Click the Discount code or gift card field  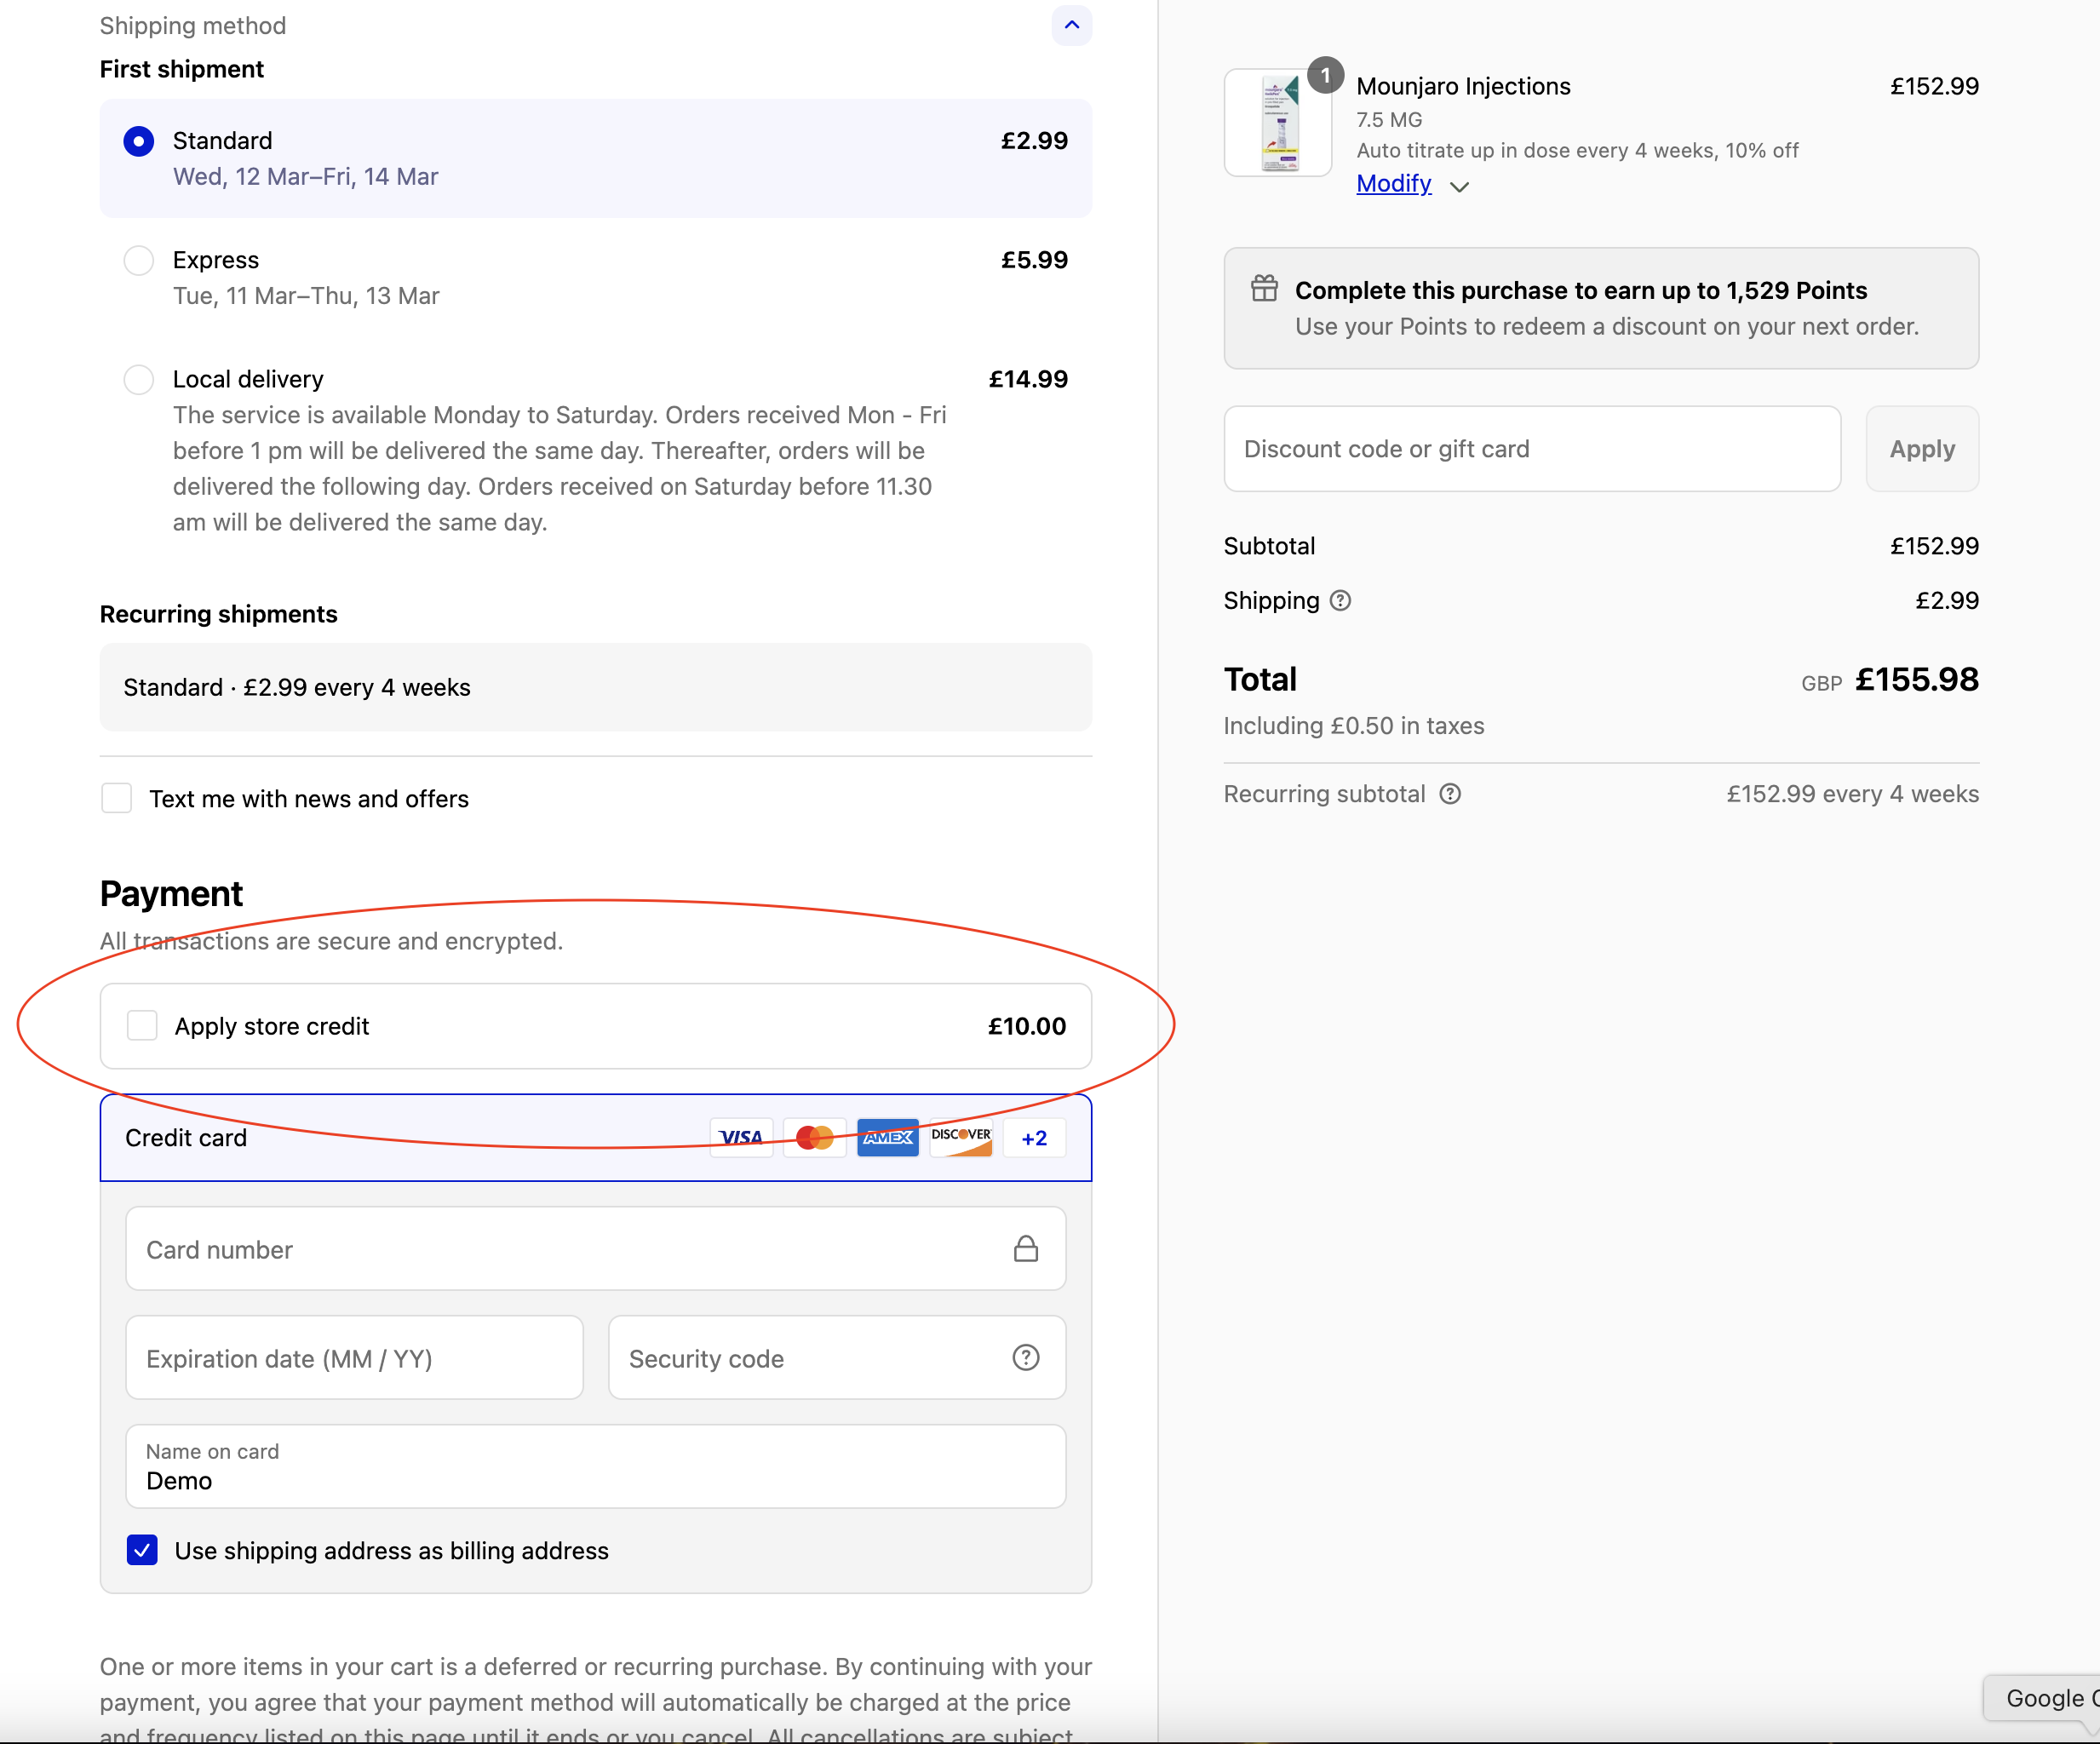point(1532,449)
